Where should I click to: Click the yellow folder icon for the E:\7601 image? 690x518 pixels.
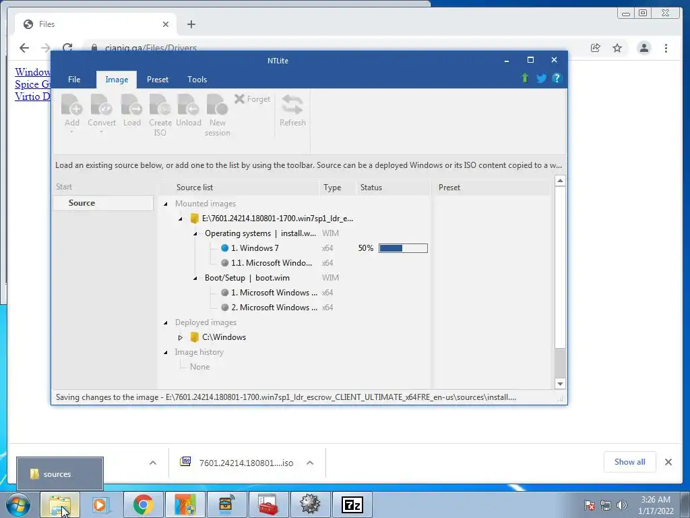(195, 219)
